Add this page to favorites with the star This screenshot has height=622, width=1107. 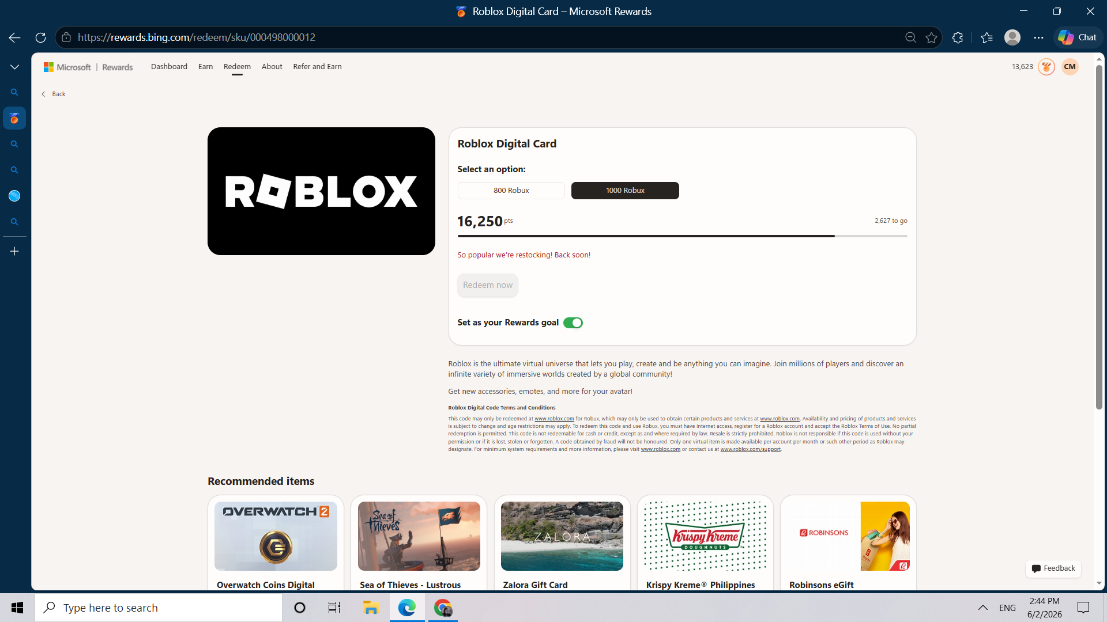pos(931,37)
